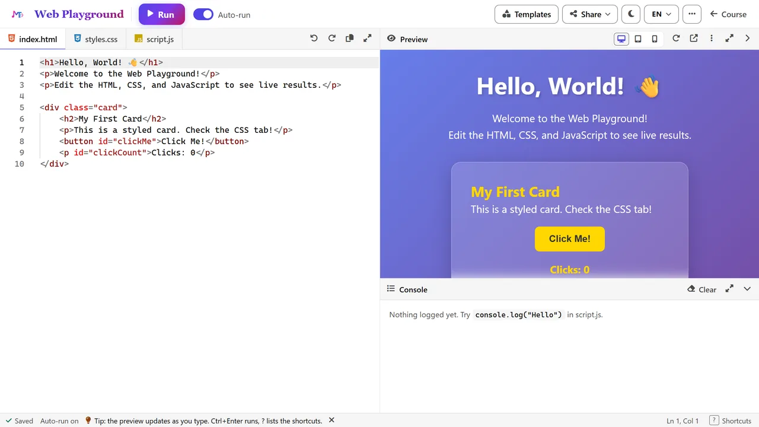
Task: Click the yellow Click Me! preview button
Action: 570,239
